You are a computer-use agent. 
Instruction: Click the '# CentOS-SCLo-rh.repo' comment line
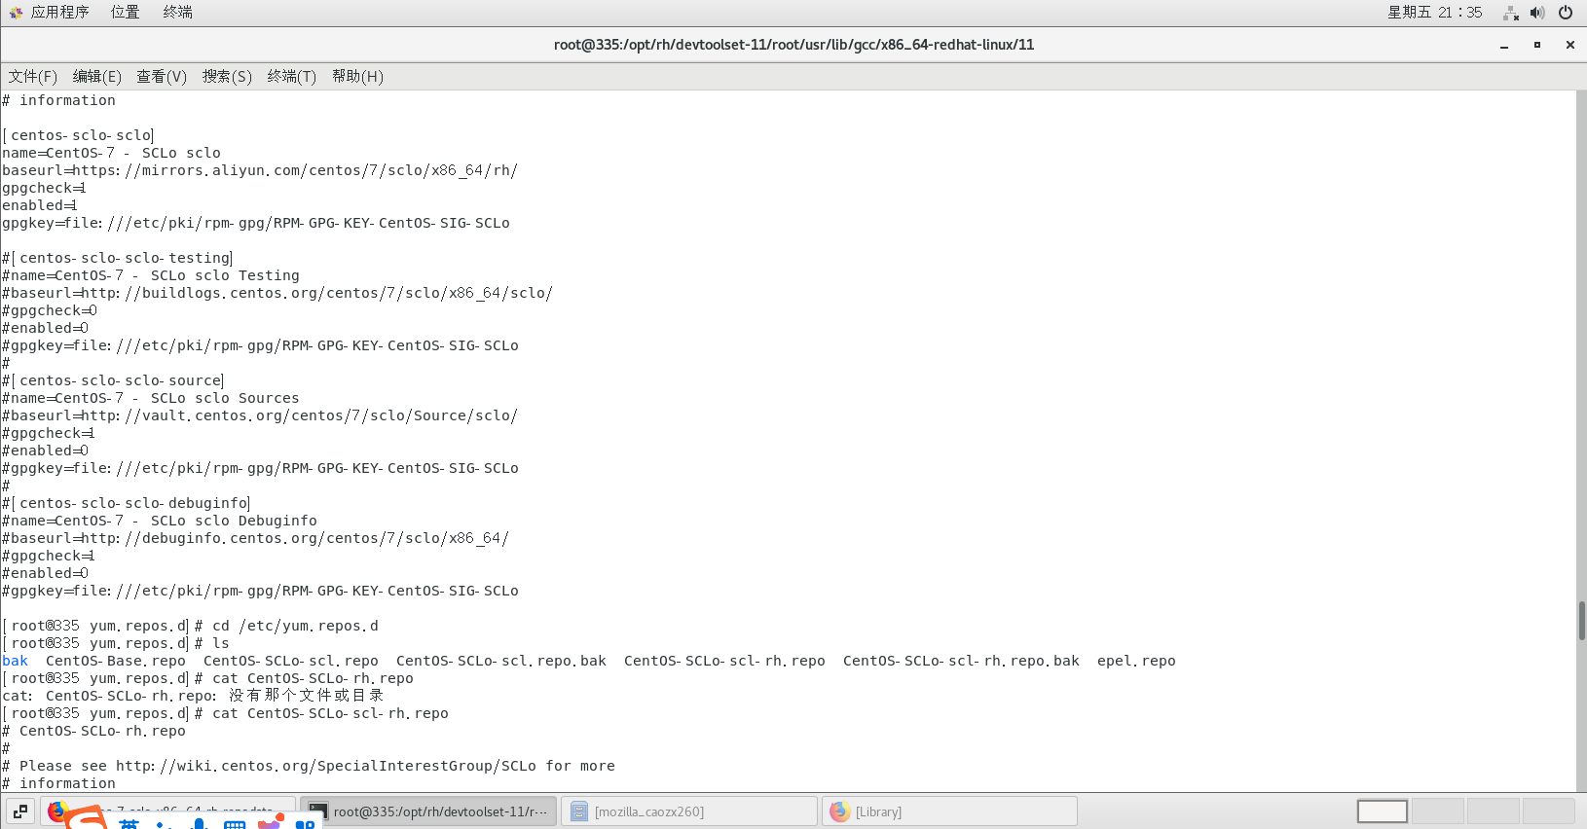(93, 731)
